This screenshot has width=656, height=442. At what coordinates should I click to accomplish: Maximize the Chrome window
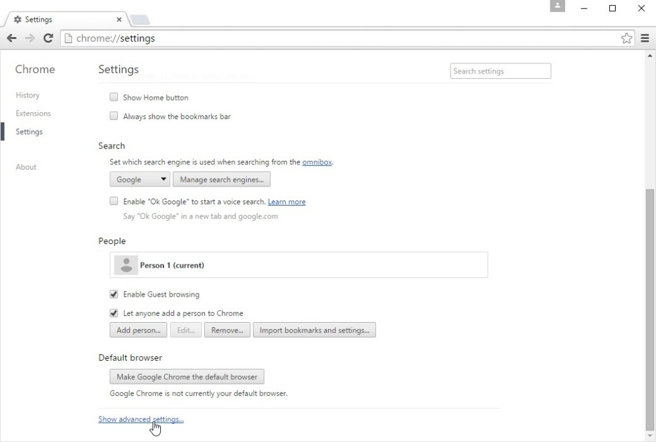tap(612, 8)
